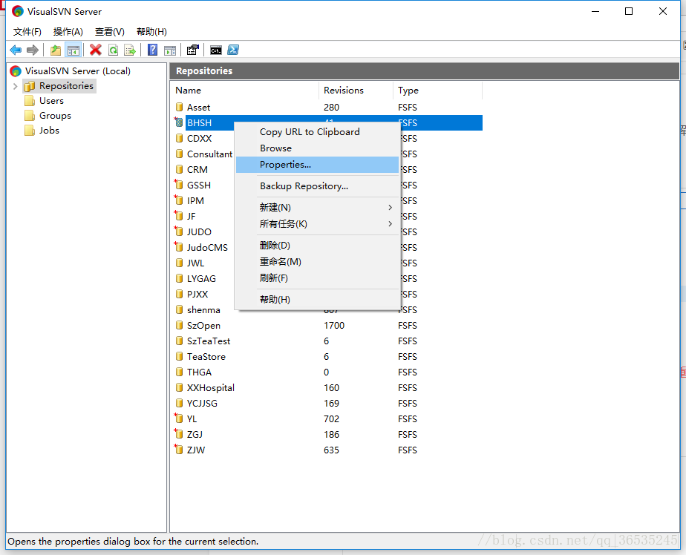The image size is (686, 555).
Task: Open the command prompt toolbar icon
Action: point(216,50)
